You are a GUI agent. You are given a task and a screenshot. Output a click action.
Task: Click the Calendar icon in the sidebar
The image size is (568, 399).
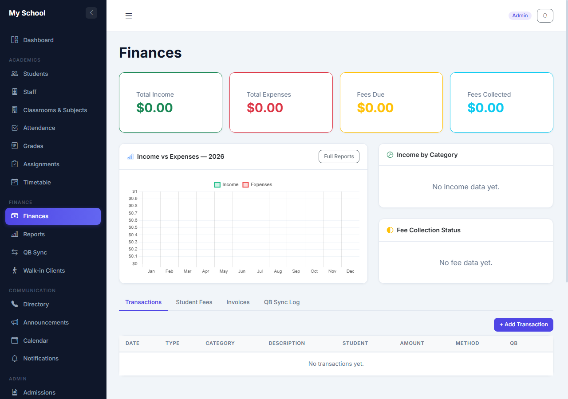click(x=15, y=340)
